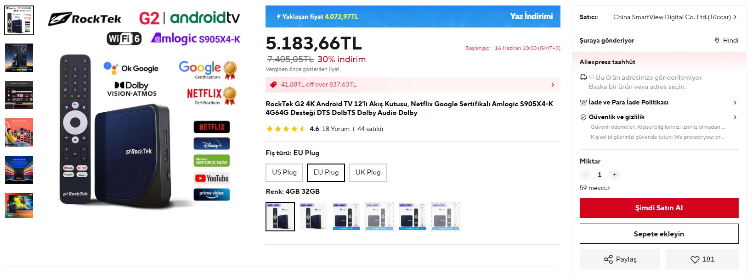This screenshot has width=752, height=279.
Task: Click the delivery truck icon under Aliexpress taahhüt
Action: pyautogui.click(x=583, y=77)
